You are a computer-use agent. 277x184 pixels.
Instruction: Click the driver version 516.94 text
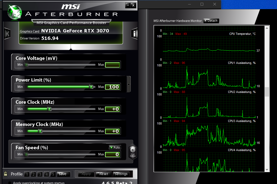coord(50,38)
